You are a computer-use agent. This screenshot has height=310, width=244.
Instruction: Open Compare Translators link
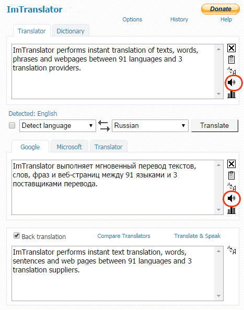pyautogui.click(x=124, y=236)
